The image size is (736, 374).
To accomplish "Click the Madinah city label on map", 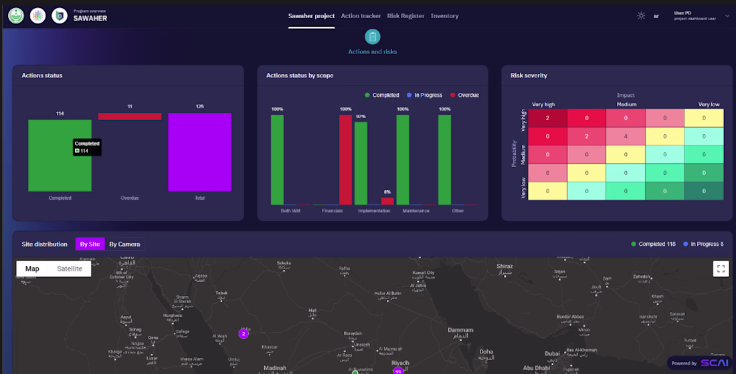I will coord(275,369).
